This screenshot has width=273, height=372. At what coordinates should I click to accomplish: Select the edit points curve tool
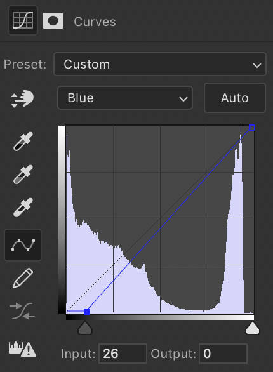coord(23,245)
